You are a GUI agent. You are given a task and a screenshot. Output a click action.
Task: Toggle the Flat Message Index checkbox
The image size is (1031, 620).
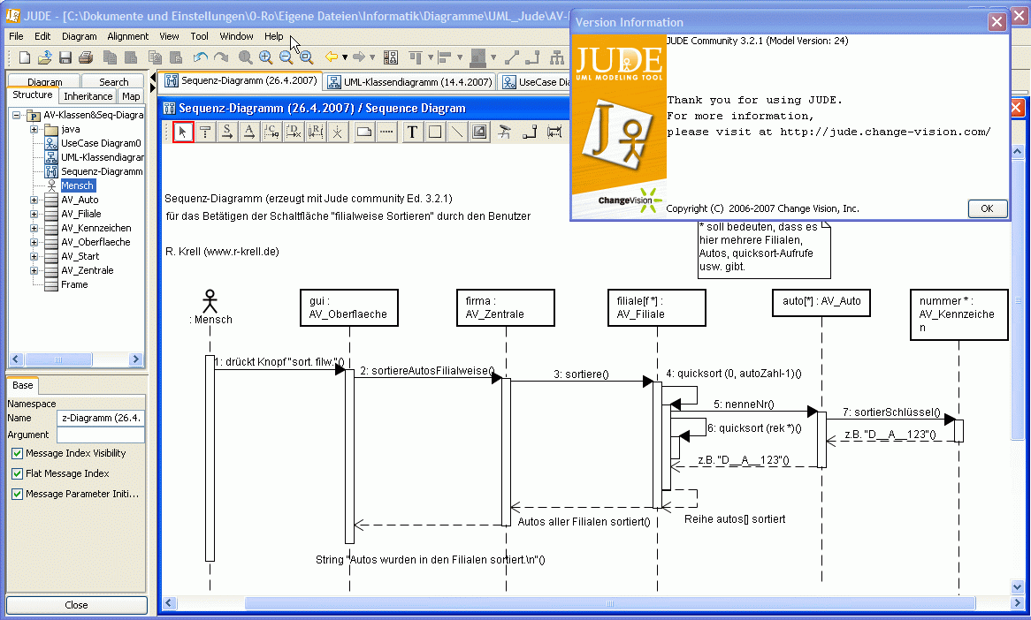point(18,474)
